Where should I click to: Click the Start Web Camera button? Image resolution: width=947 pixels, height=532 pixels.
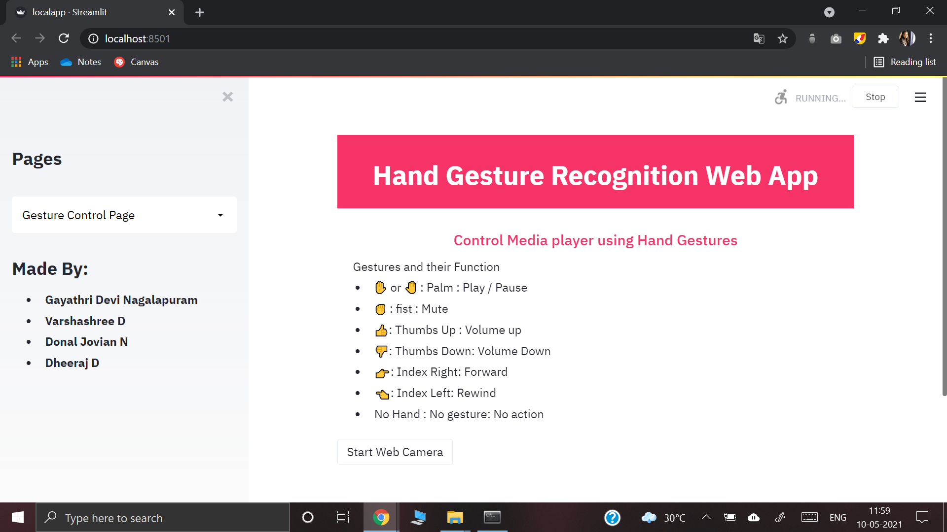[395, 452]
